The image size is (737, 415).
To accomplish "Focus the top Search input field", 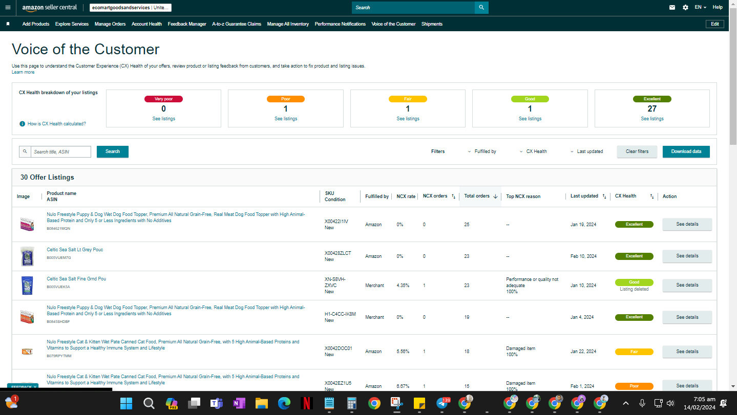I will (413, 8).
